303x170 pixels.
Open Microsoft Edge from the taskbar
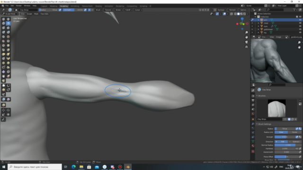pos(74,167)
